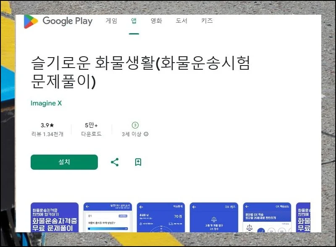Click the 3.9 star rating
336x247 pixels.
click(x=47, y=125)
